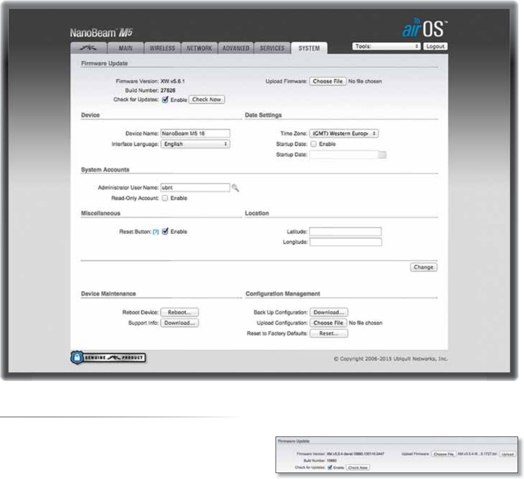The width and height of the screenshot is (524, 479).
Task: Select the ADVANCED tab
Action: pyautogui.click(x=236, y=48)
